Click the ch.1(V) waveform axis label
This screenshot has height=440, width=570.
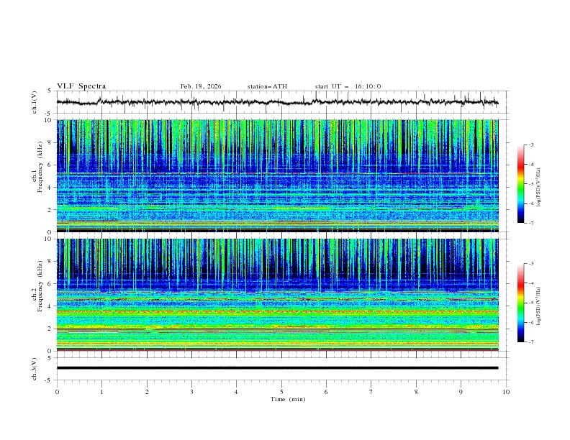35,102
